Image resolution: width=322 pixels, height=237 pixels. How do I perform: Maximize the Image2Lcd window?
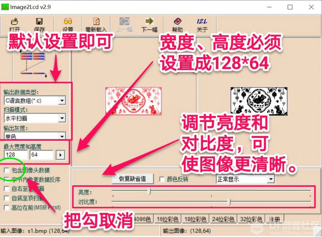tap(290, 7)
